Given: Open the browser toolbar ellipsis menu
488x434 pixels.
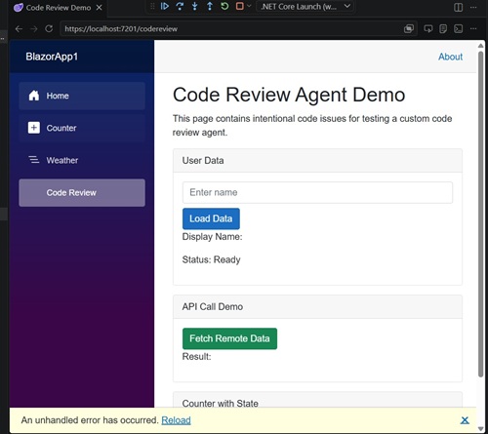Looking at the screenshot, I should click(x=473, y=29).
